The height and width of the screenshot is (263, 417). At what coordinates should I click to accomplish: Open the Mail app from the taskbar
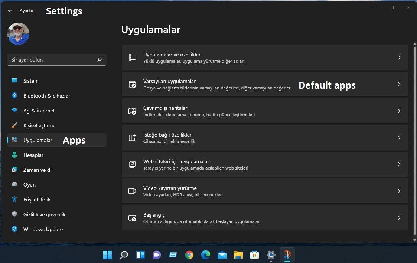pos(222,255)
